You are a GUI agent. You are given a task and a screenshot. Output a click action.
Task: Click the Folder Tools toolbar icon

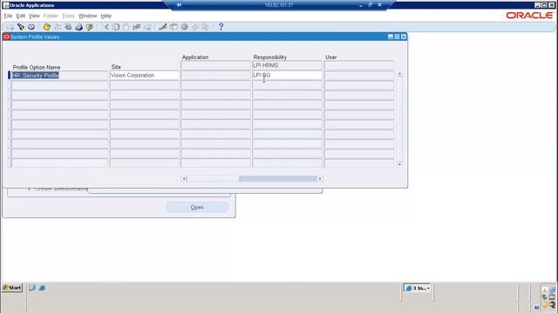tap(206, 27)
